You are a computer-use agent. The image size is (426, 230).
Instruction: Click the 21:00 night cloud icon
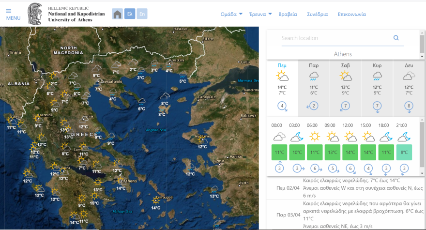point(404,137)
